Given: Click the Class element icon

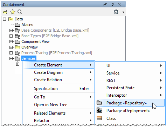Looking at the screenshot, I should [x=99, y=118].
